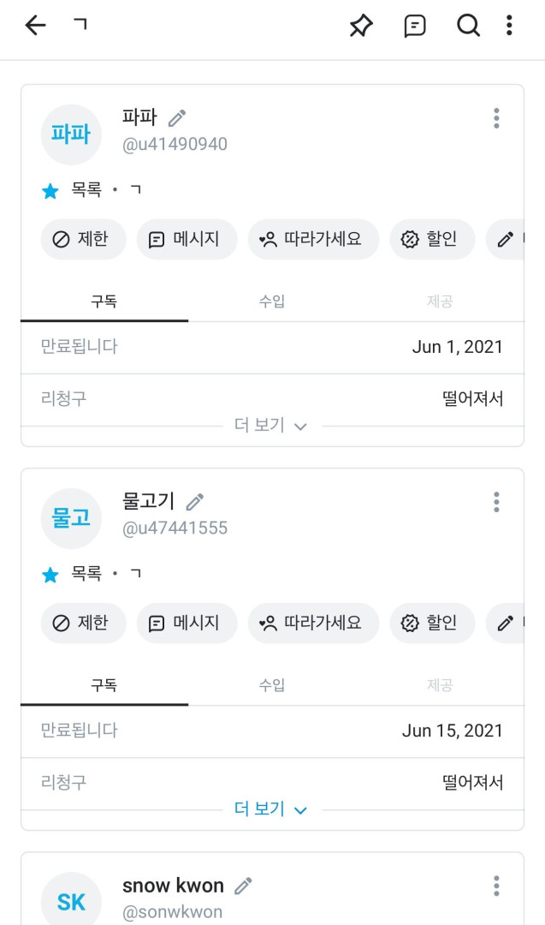Pin this list using the pin icon
This screenshot has height=925, width=545.
click(x=361, y=26)
